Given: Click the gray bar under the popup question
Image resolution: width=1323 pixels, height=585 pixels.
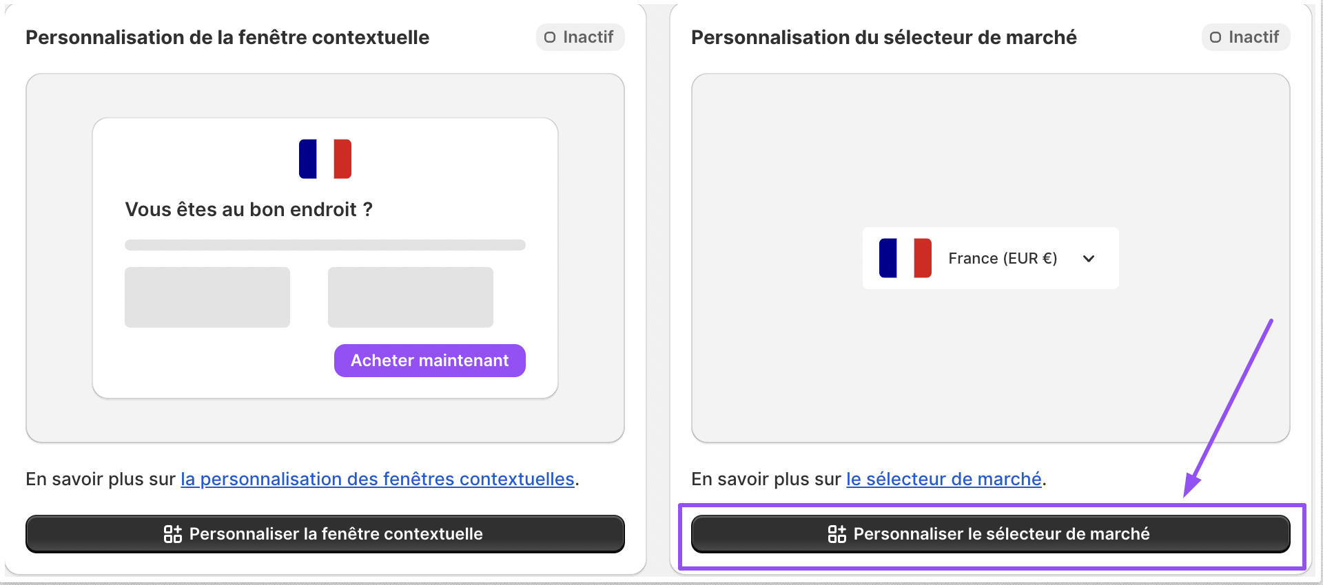Looking at the screenshot, I should (x=325, y=245).
